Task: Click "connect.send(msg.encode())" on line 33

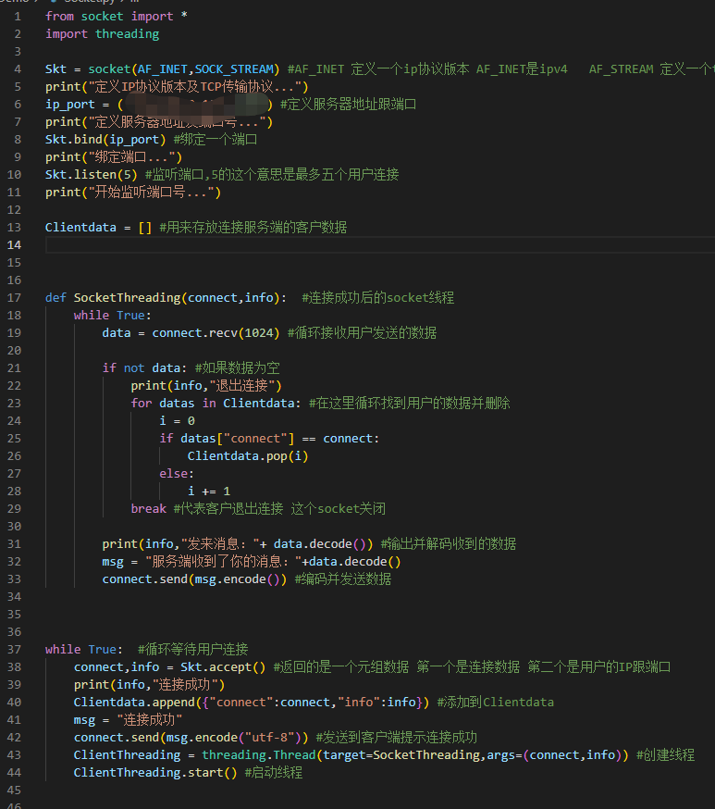Action: click(194, 579)
